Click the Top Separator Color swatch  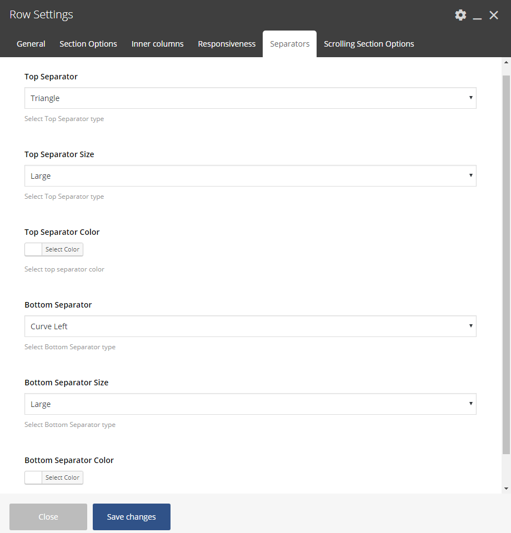(x=34, y=250)
